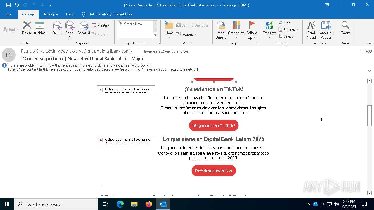Mark the message as Unread
This screenshot has height=210, width=374.
click(221, 30)
